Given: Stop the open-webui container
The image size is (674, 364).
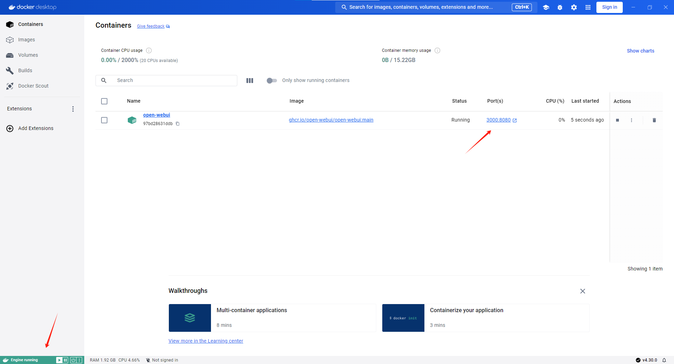Looking at the screenshot, I should [617, 120].
